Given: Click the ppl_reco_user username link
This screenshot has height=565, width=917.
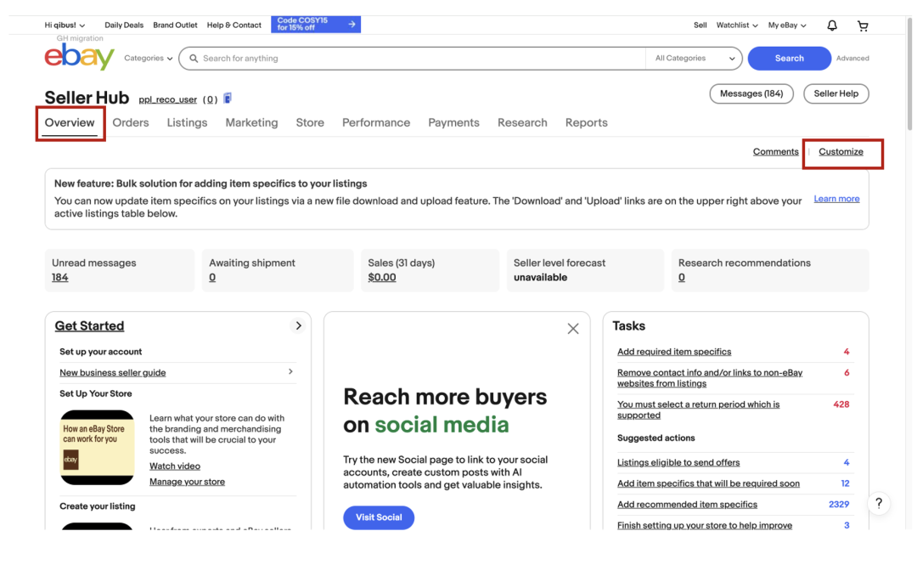Looking at the screenshot, I should coord(167,99).
